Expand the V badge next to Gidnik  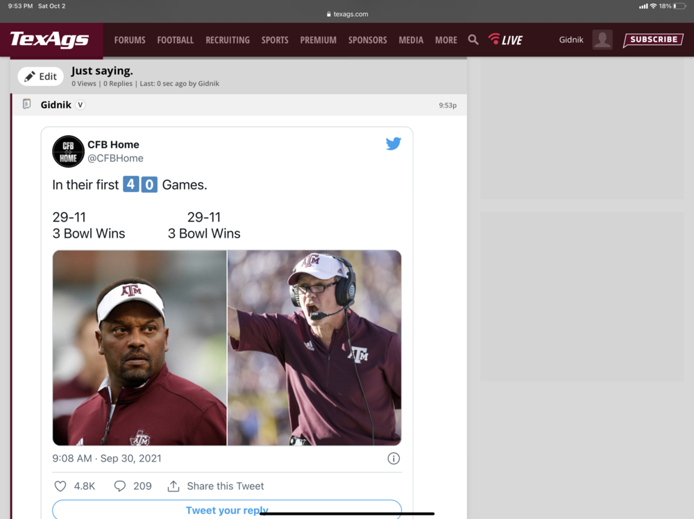pos(81,105)
